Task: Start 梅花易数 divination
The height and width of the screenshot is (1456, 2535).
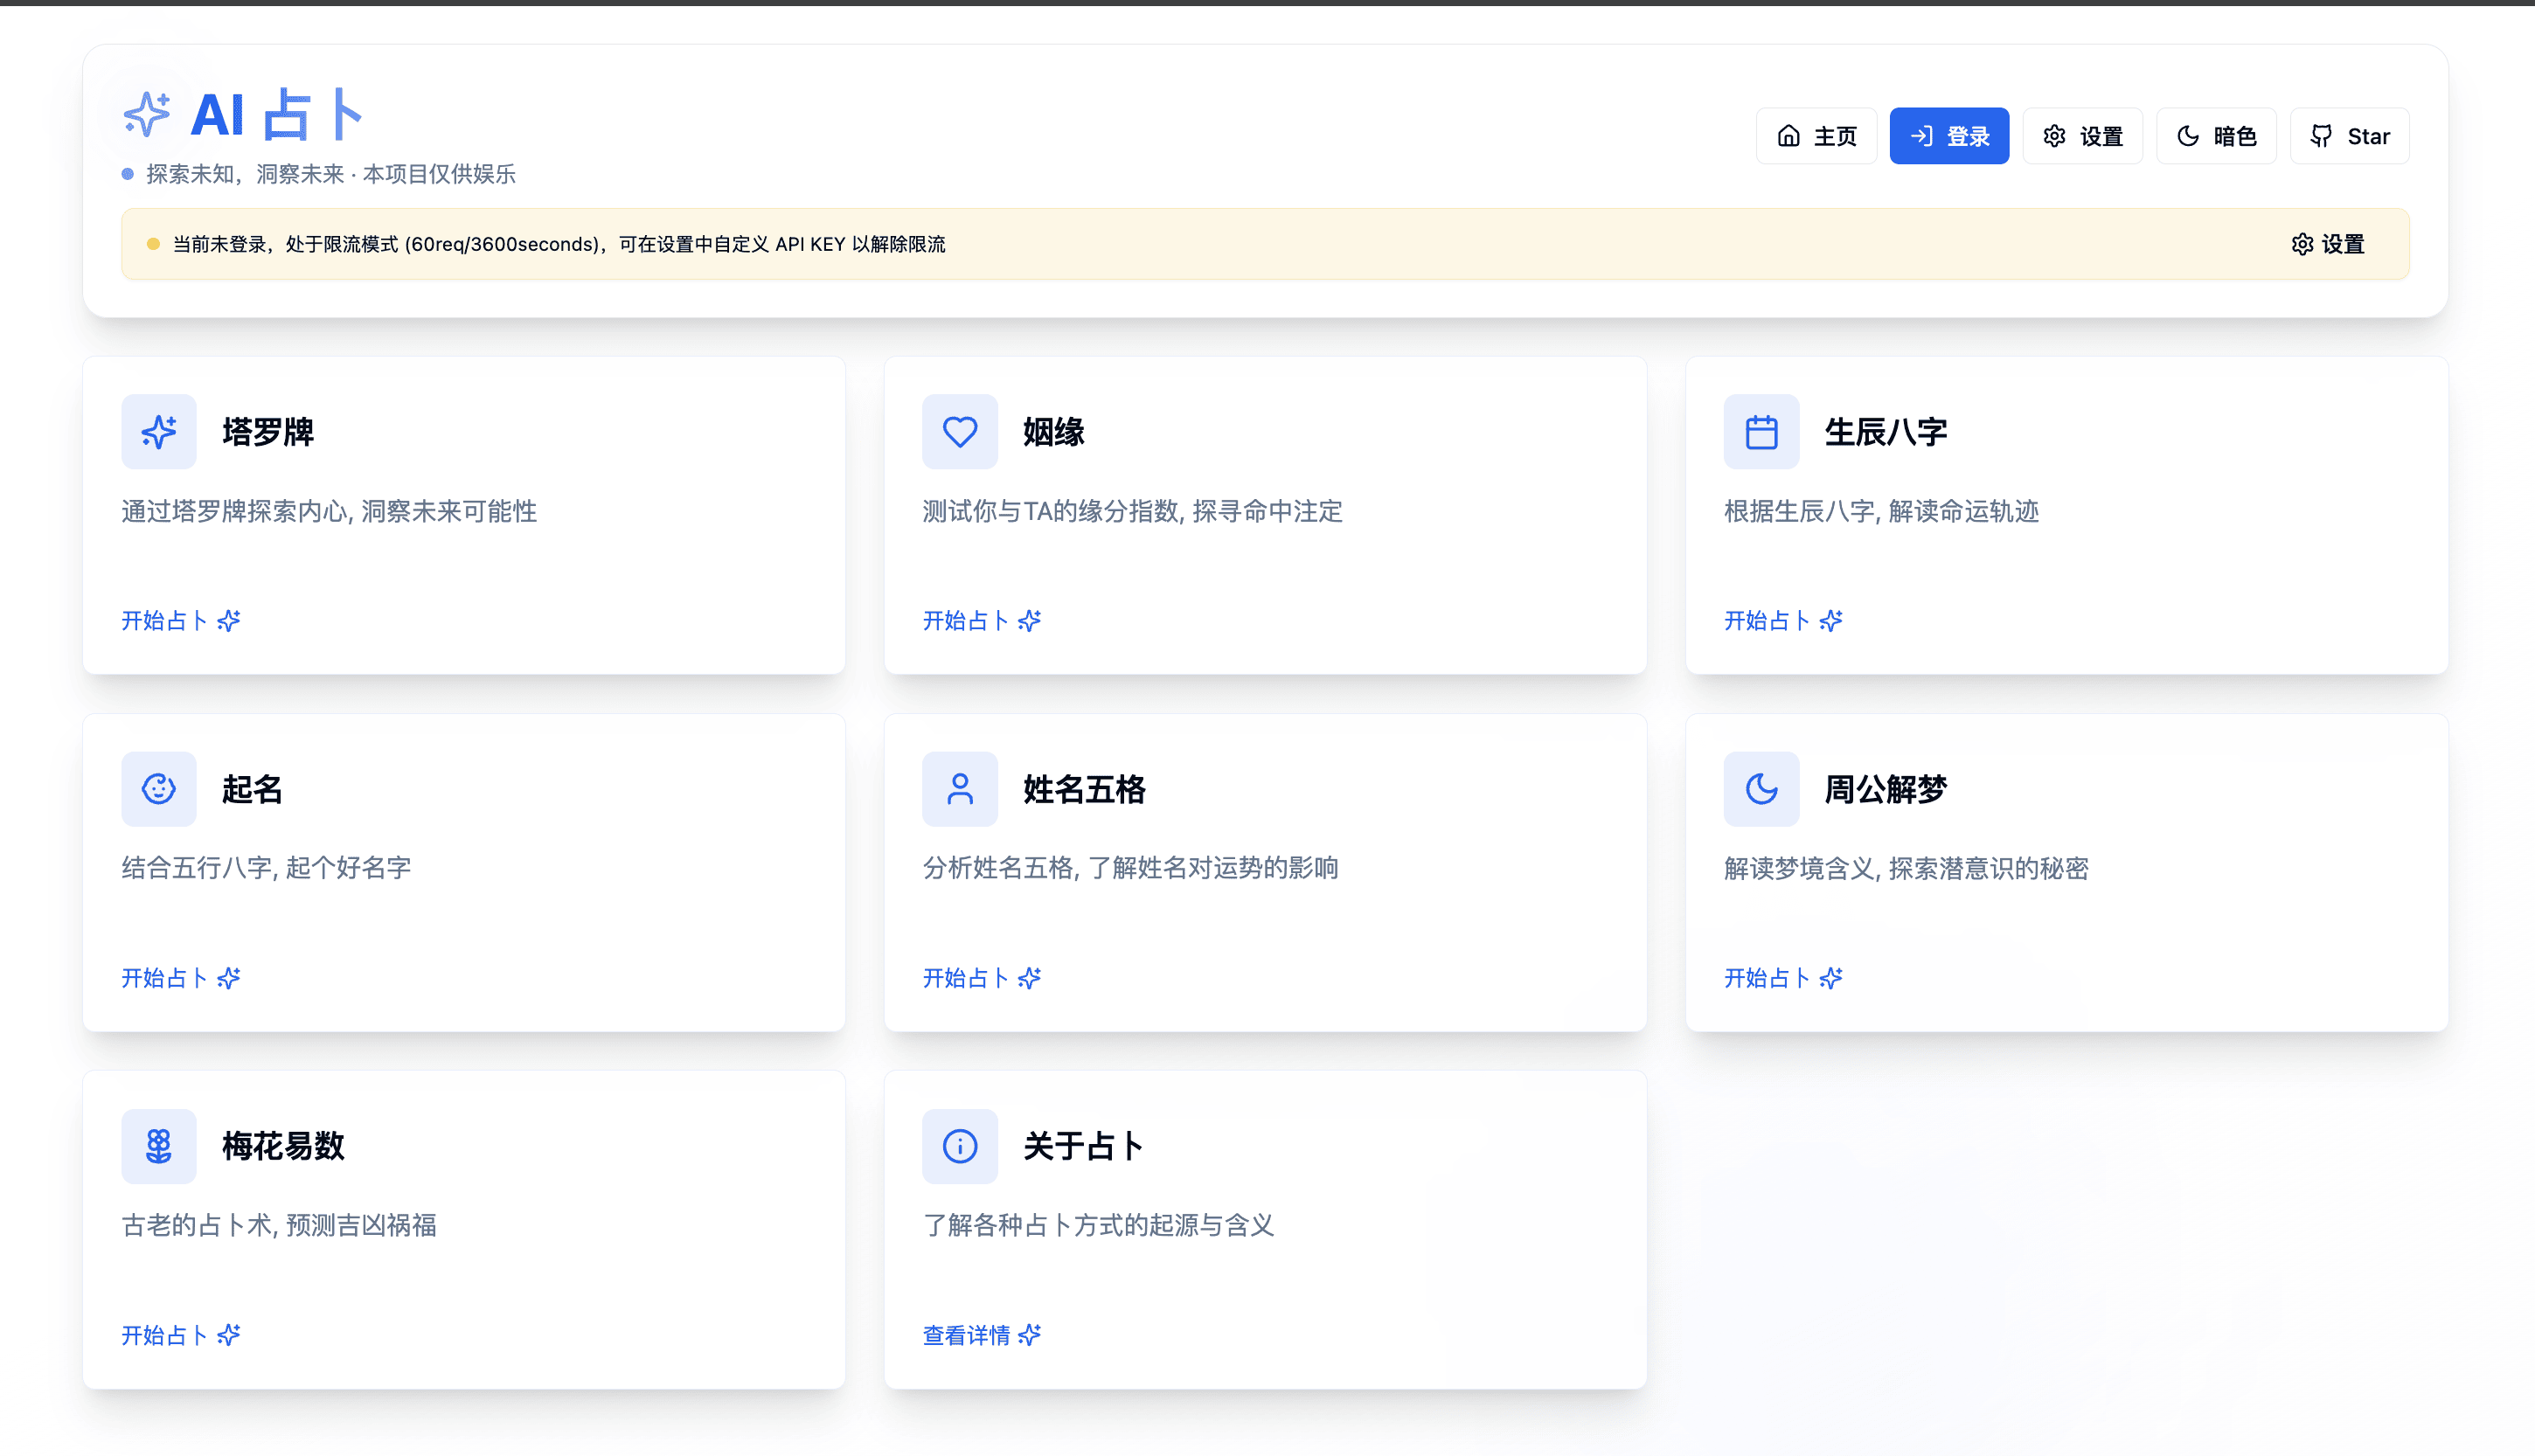Action: pos(179,1335)
